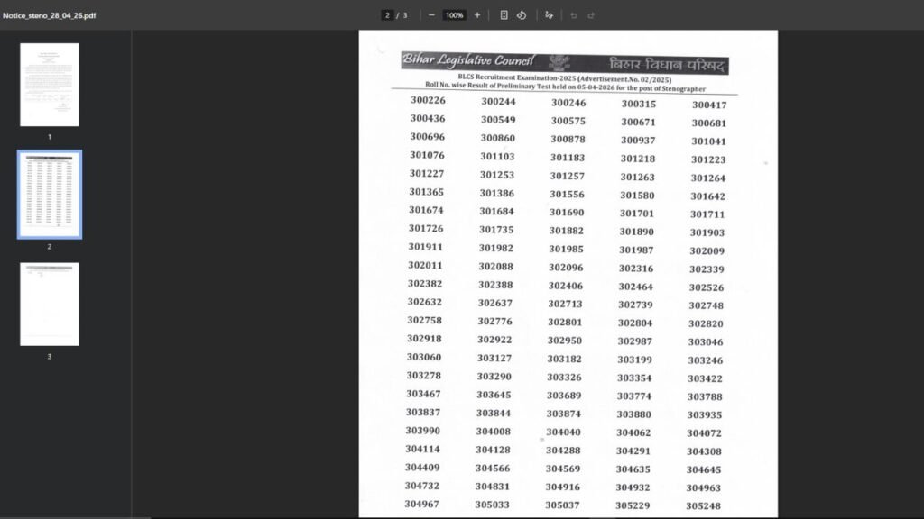Click the Bihar Legislative Council header text
The image size is (924, 519).
tap(468, 60)
